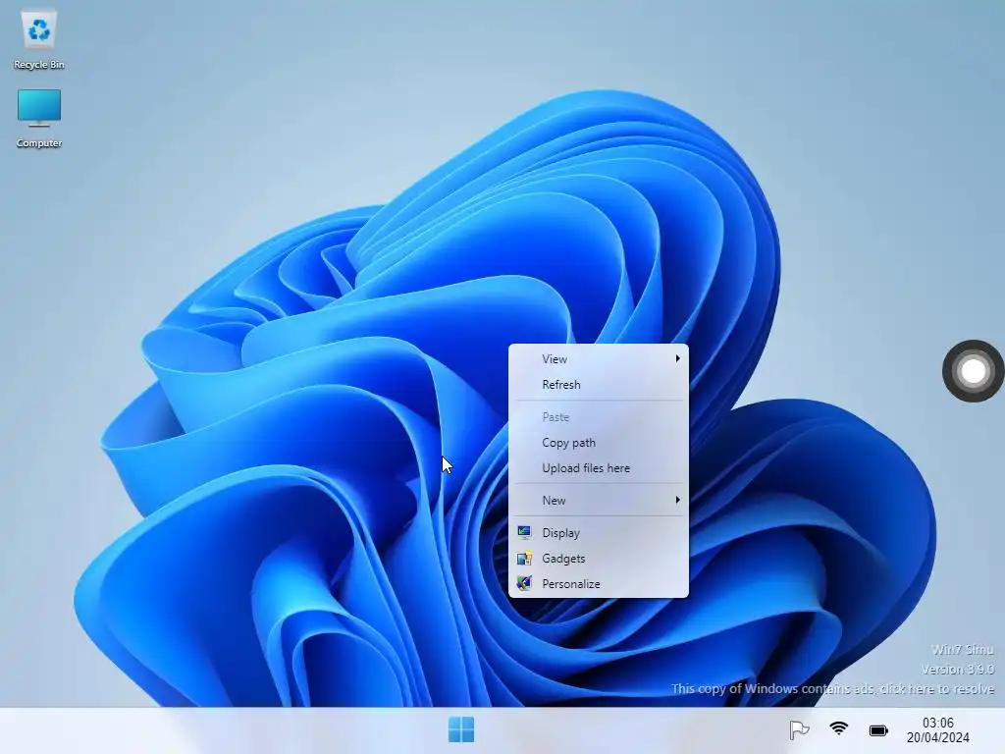The width and height of the screenshot is (1005, 754).
Task: Open the Windows Start button on taskbar
Action: (461, 729)
